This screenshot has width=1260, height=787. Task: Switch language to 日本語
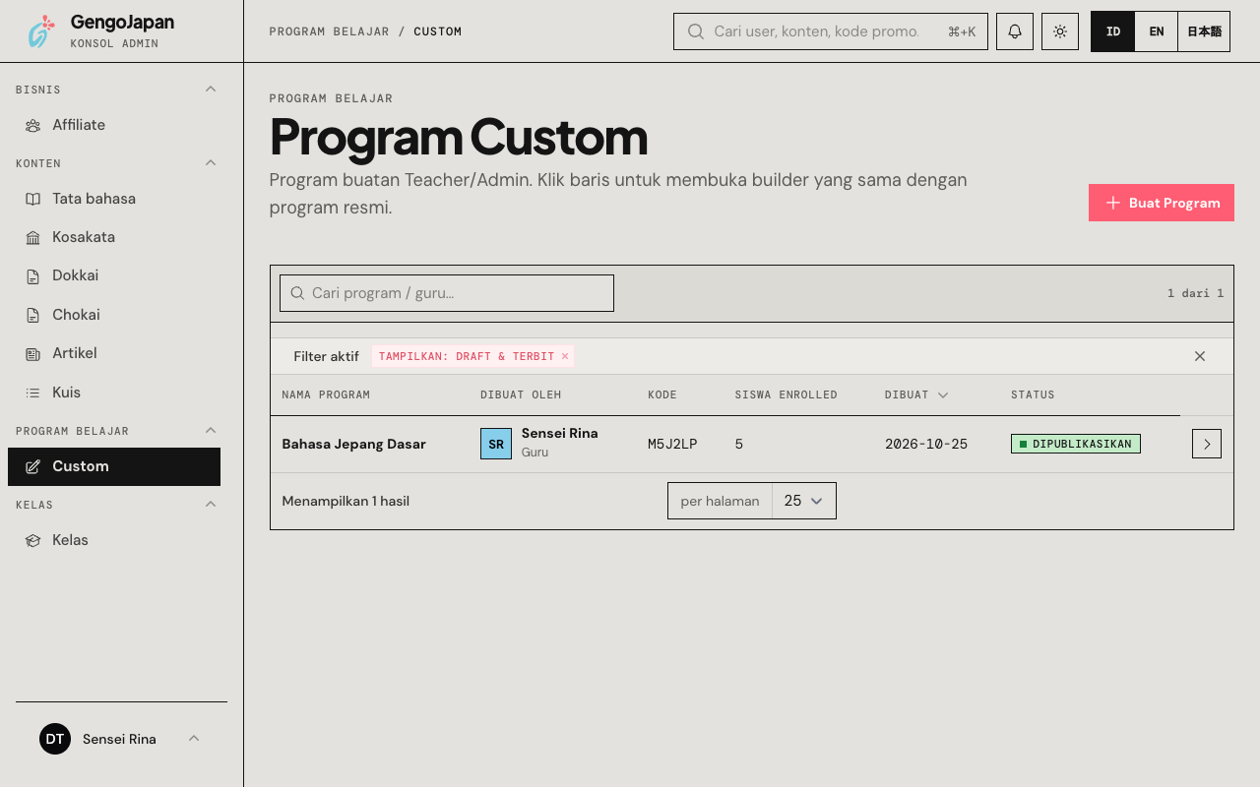1204,31
